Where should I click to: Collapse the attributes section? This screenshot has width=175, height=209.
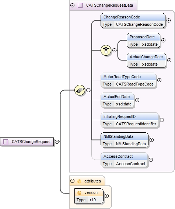point(72,181)
